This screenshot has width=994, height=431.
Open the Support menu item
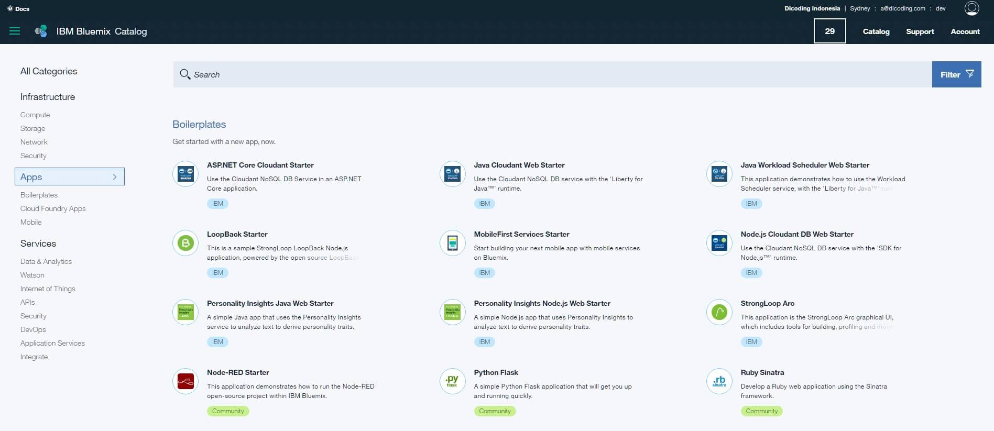(x=920, y=31)
